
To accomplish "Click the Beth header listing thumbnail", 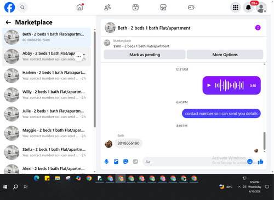I will 110,28.
